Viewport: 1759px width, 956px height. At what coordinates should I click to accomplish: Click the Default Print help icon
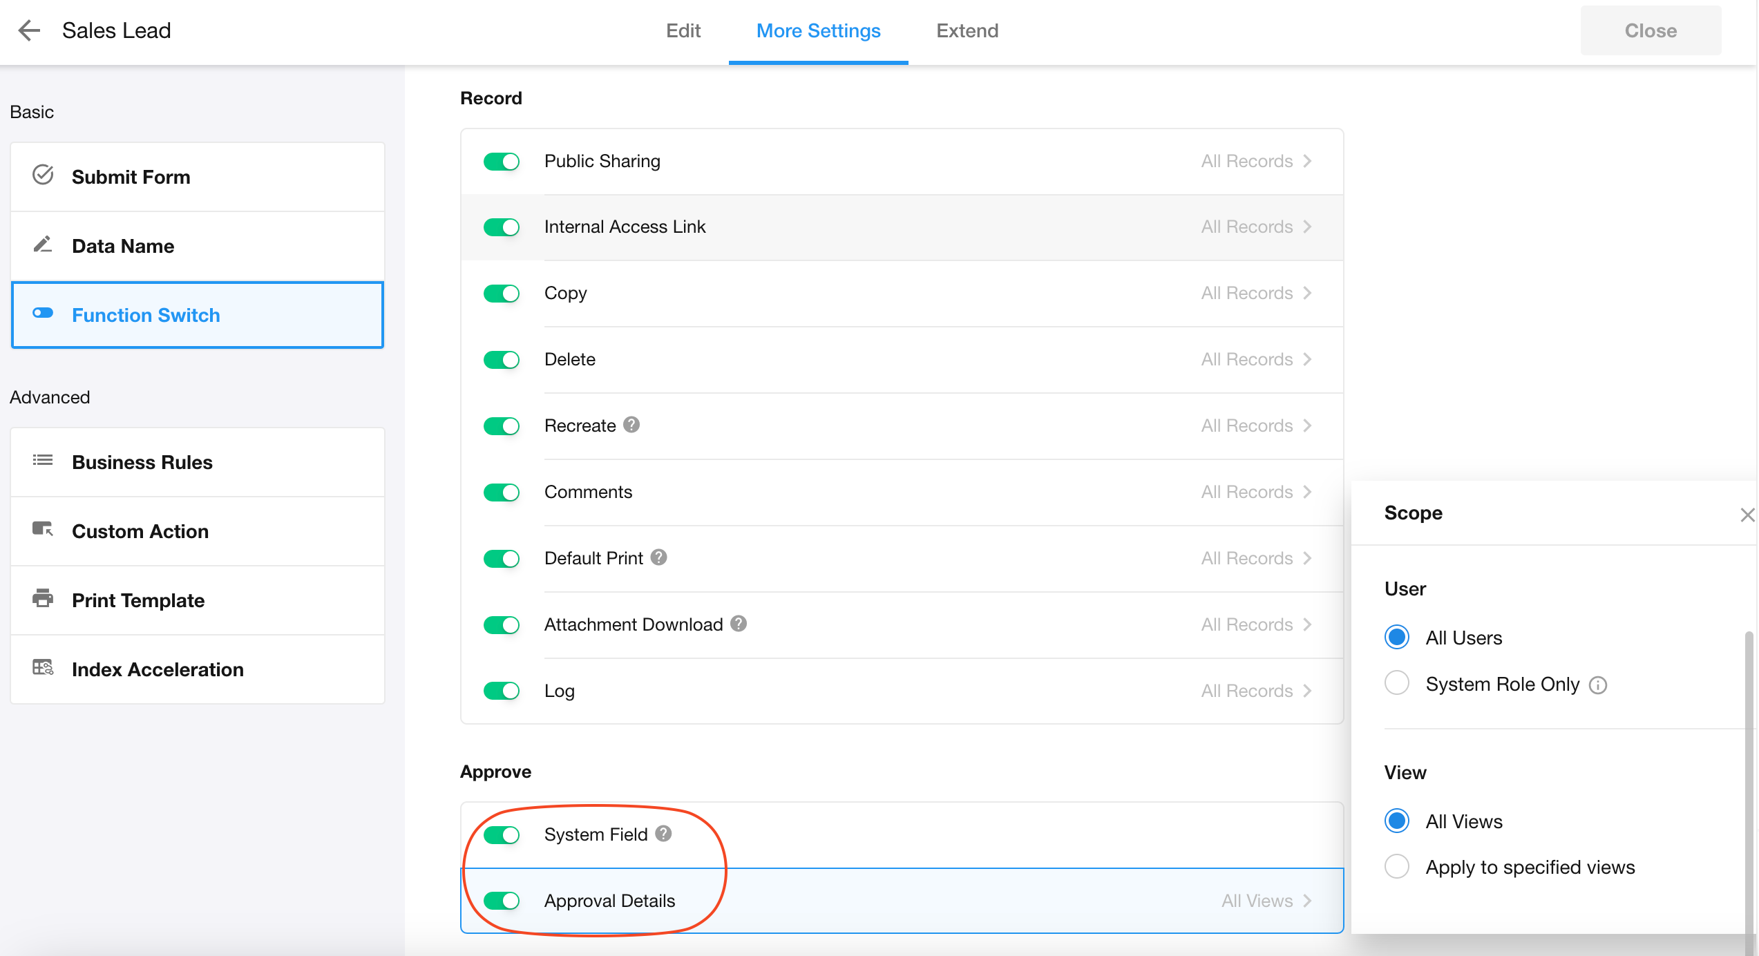click(x=658, y=557)
